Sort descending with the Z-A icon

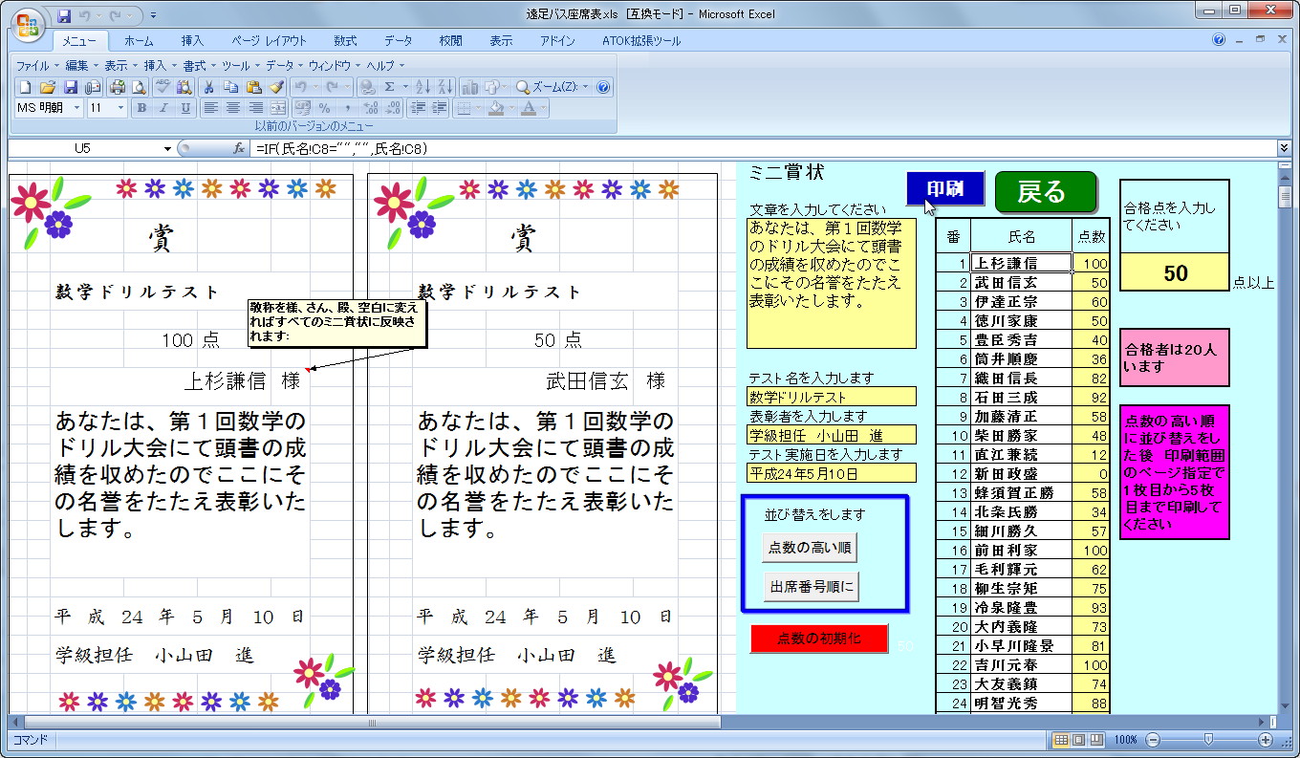point(444,87)
